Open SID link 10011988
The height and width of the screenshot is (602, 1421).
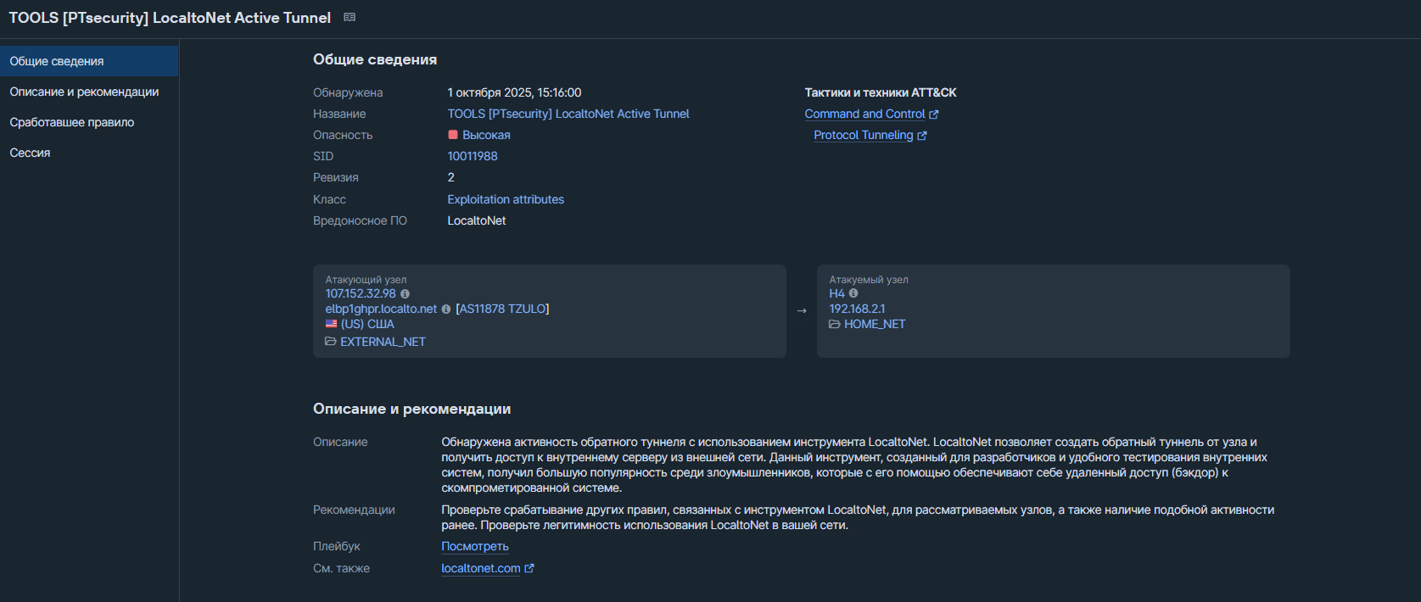(x=473, y=156)
